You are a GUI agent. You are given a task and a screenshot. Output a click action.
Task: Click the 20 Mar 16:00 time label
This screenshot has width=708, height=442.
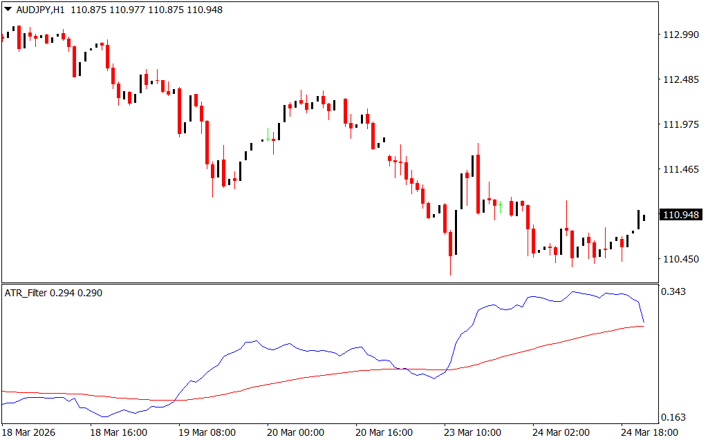tap(384, 432)
